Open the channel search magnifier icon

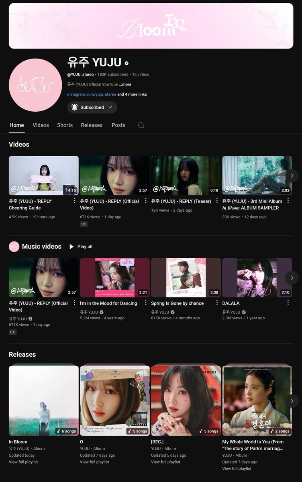tap(141, 125)
